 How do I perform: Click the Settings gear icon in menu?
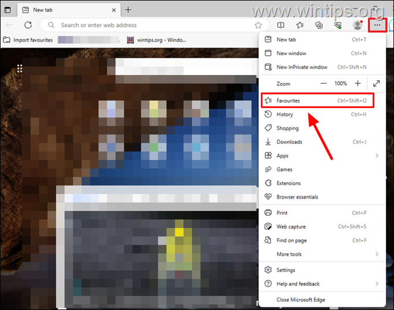point(268,270)
